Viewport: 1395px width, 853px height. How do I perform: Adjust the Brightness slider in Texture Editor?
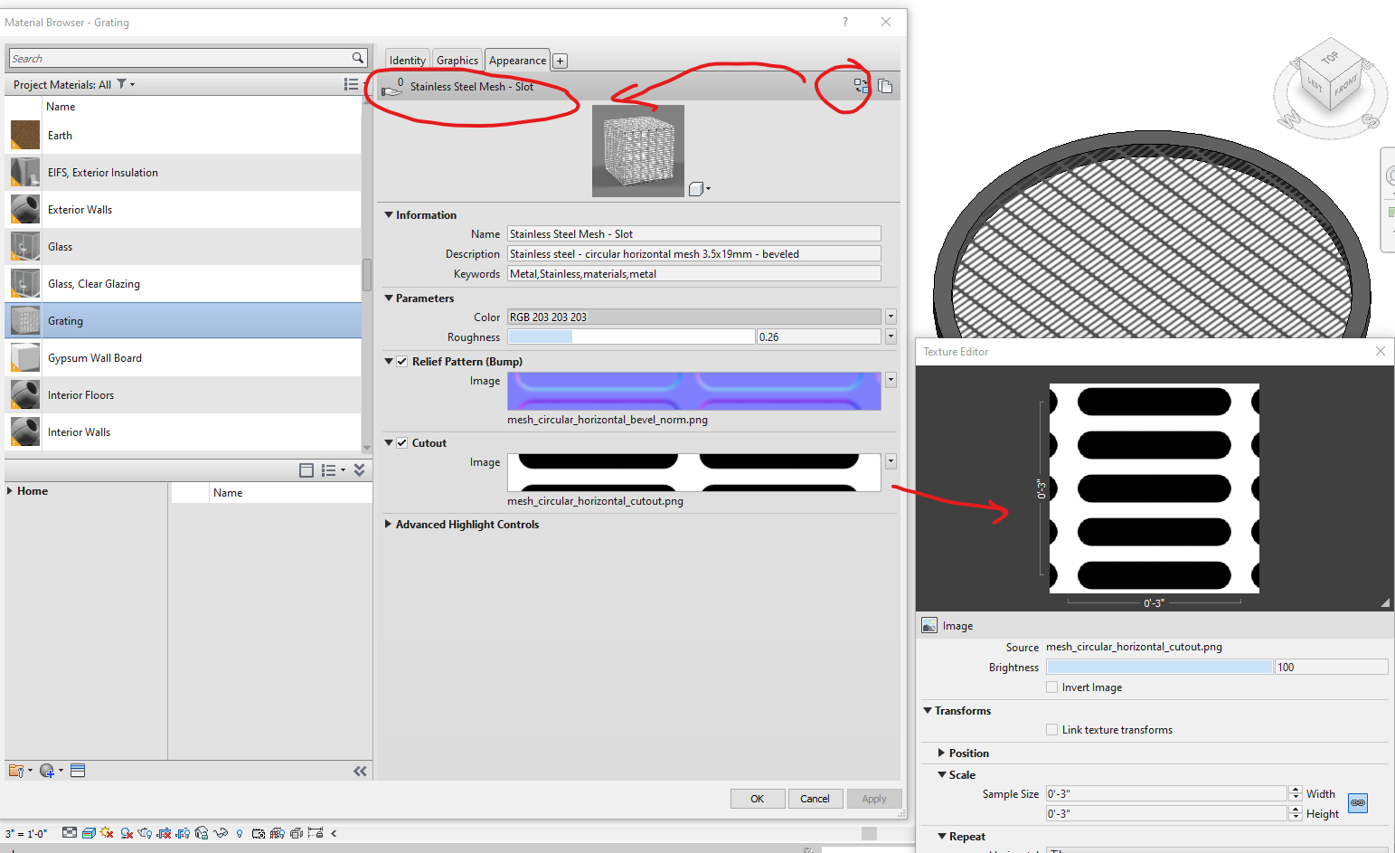tap(1160, 667)
